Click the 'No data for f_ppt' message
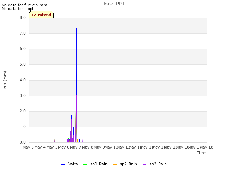228x171 pixels. click(x=17, y=9)
